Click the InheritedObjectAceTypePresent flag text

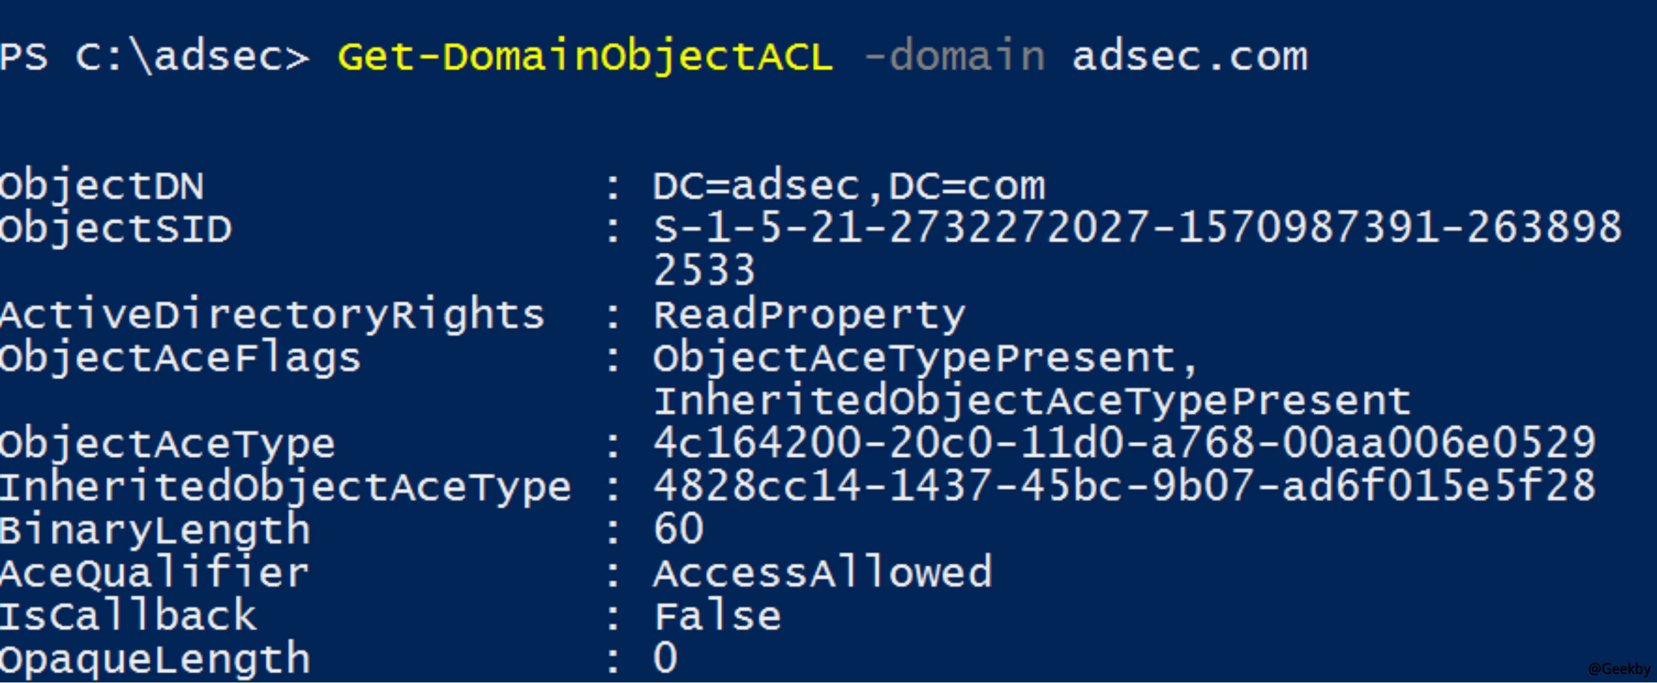pyautogui.click(x=1031, y=403)
